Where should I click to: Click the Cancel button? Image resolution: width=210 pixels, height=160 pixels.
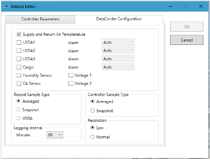pyautogui.click(x=187, y=40)
